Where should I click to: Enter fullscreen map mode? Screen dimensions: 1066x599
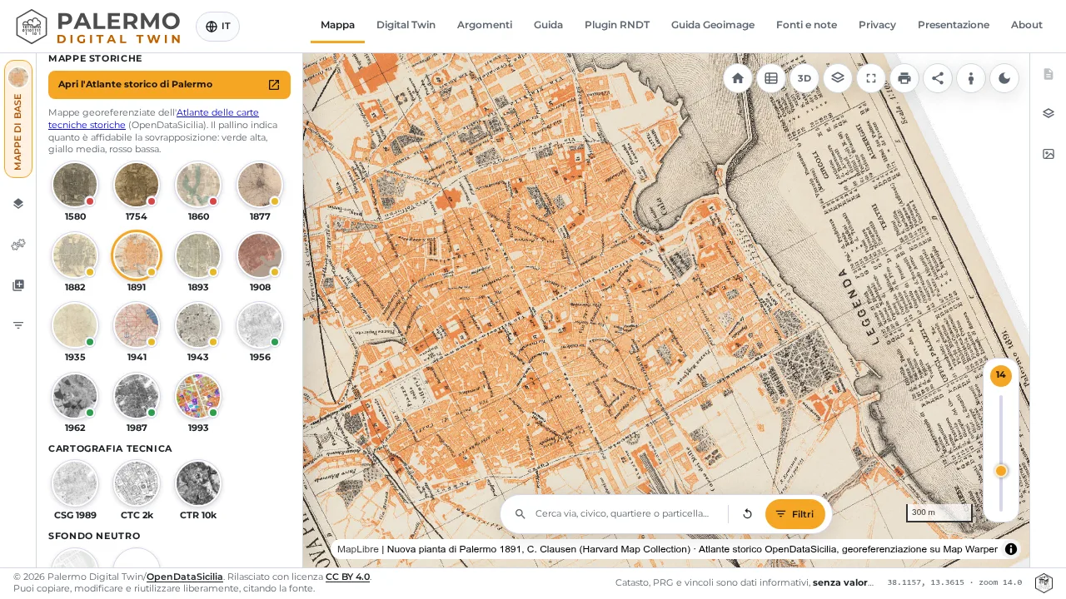[x=871, y=78]
